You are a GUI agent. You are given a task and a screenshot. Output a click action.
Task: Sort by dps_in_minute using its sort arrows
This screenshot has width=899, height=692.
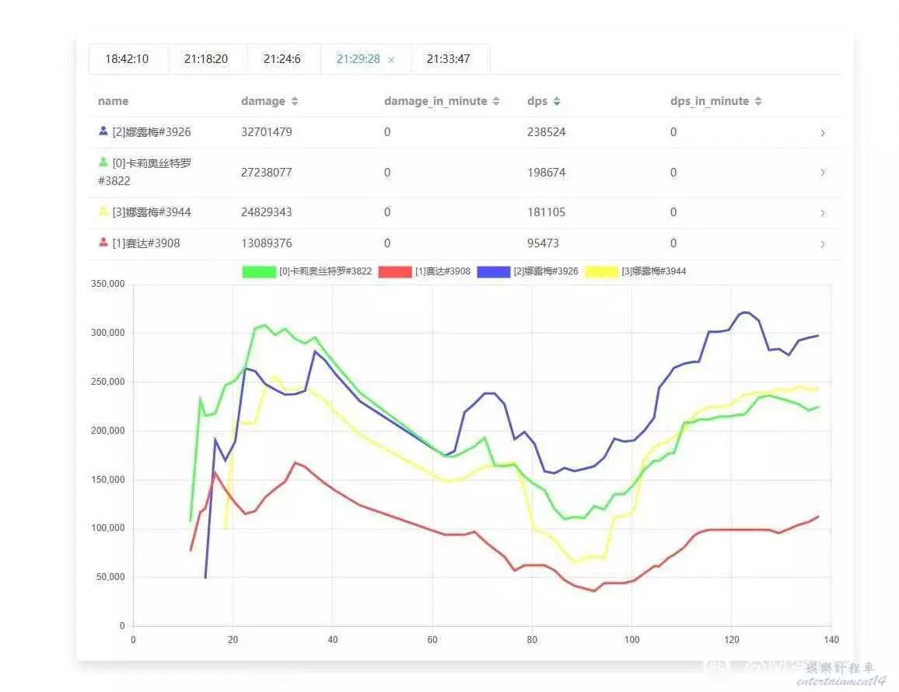[x=758, y=102]
